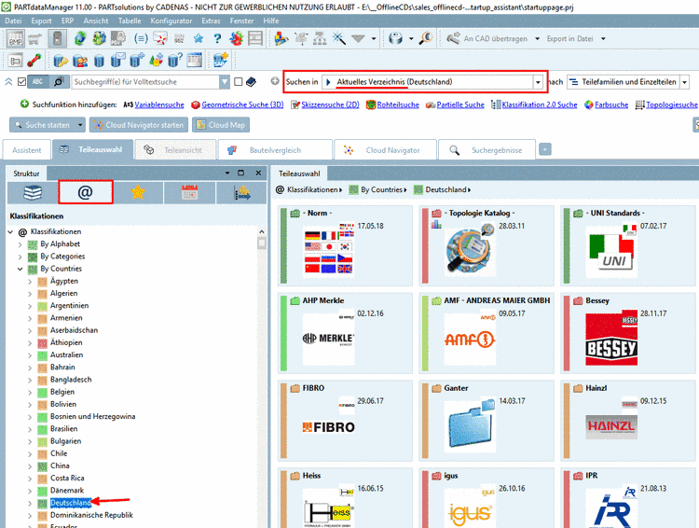Viewport: 699px width, 528px height.
Task: Open the Suchen in directory dropdown arrow
Action: [x=538, y=82]
